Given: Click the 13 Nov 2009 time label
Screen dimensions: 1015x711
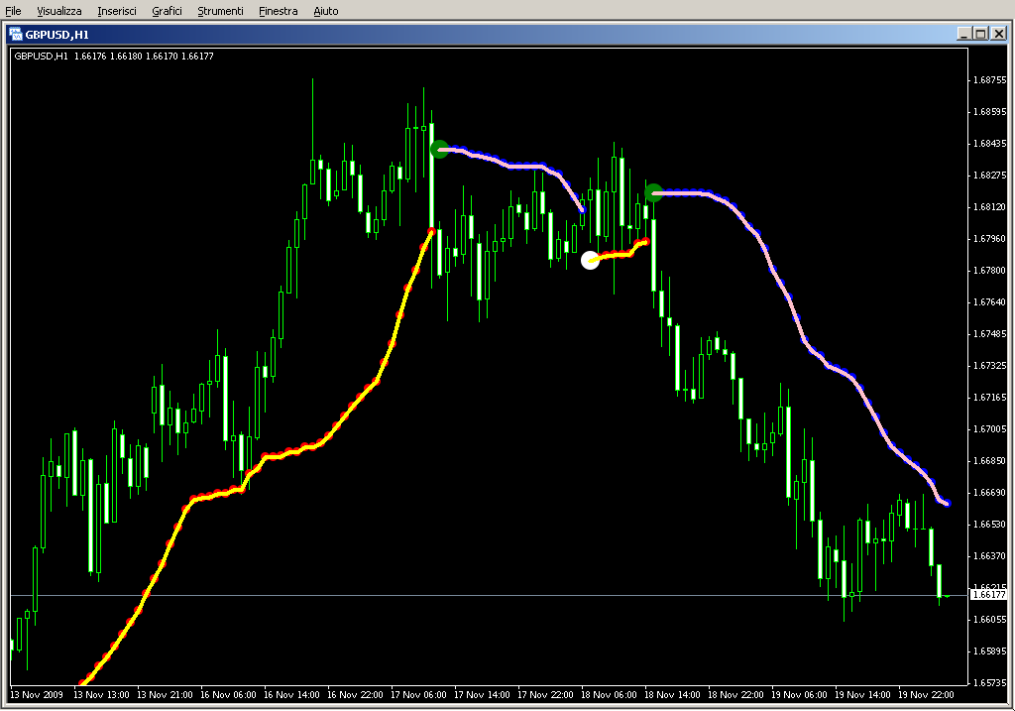Looking at the screenshot, I should 37,695.
